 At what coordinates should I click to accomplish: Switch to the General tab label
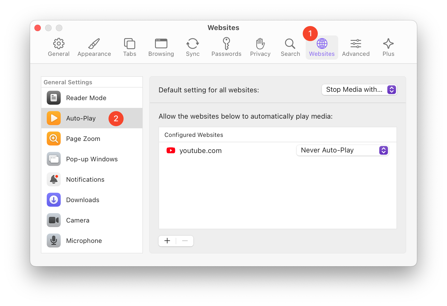click(x=59, y=54)
